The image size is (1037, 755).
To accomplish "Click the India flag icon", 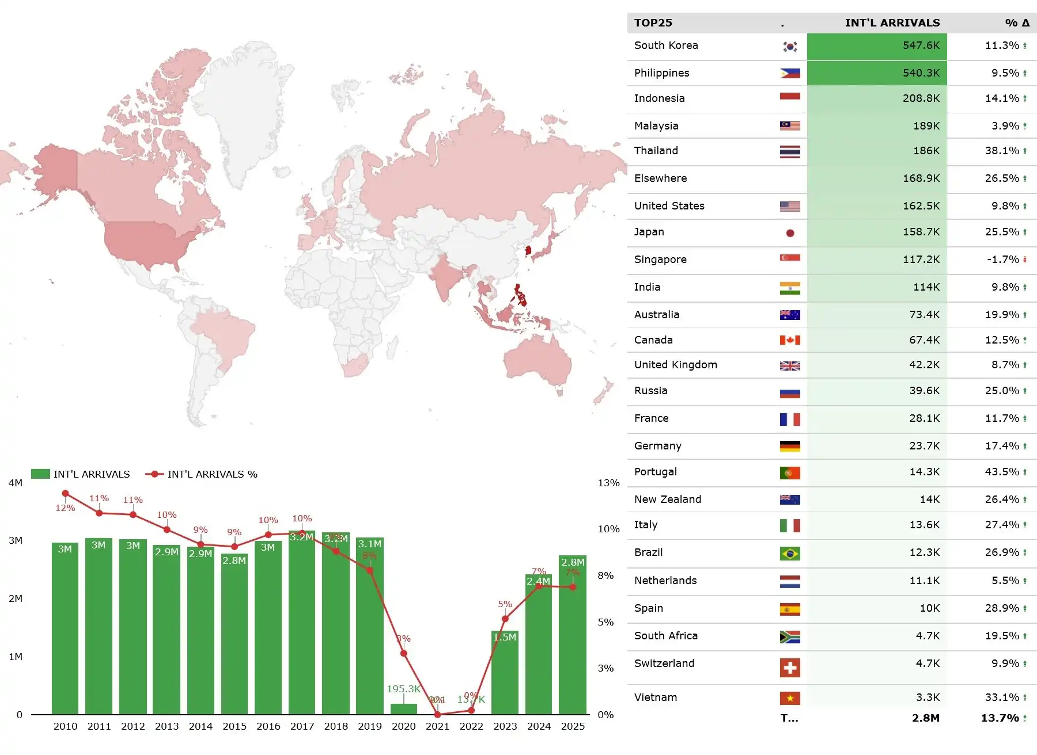I will [790, 288].
